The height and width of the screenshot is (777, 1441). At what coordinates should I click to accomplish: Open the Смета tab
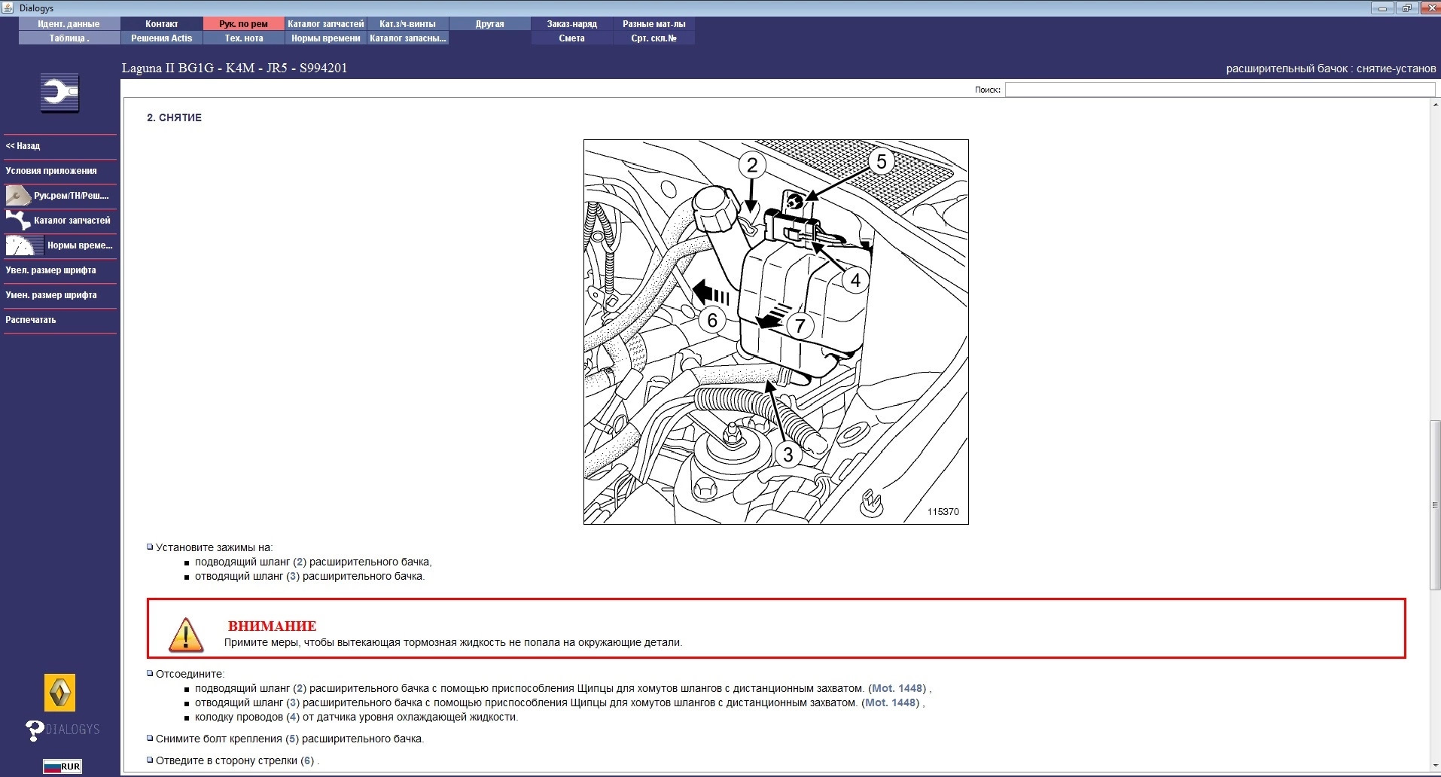click(571, 38)
